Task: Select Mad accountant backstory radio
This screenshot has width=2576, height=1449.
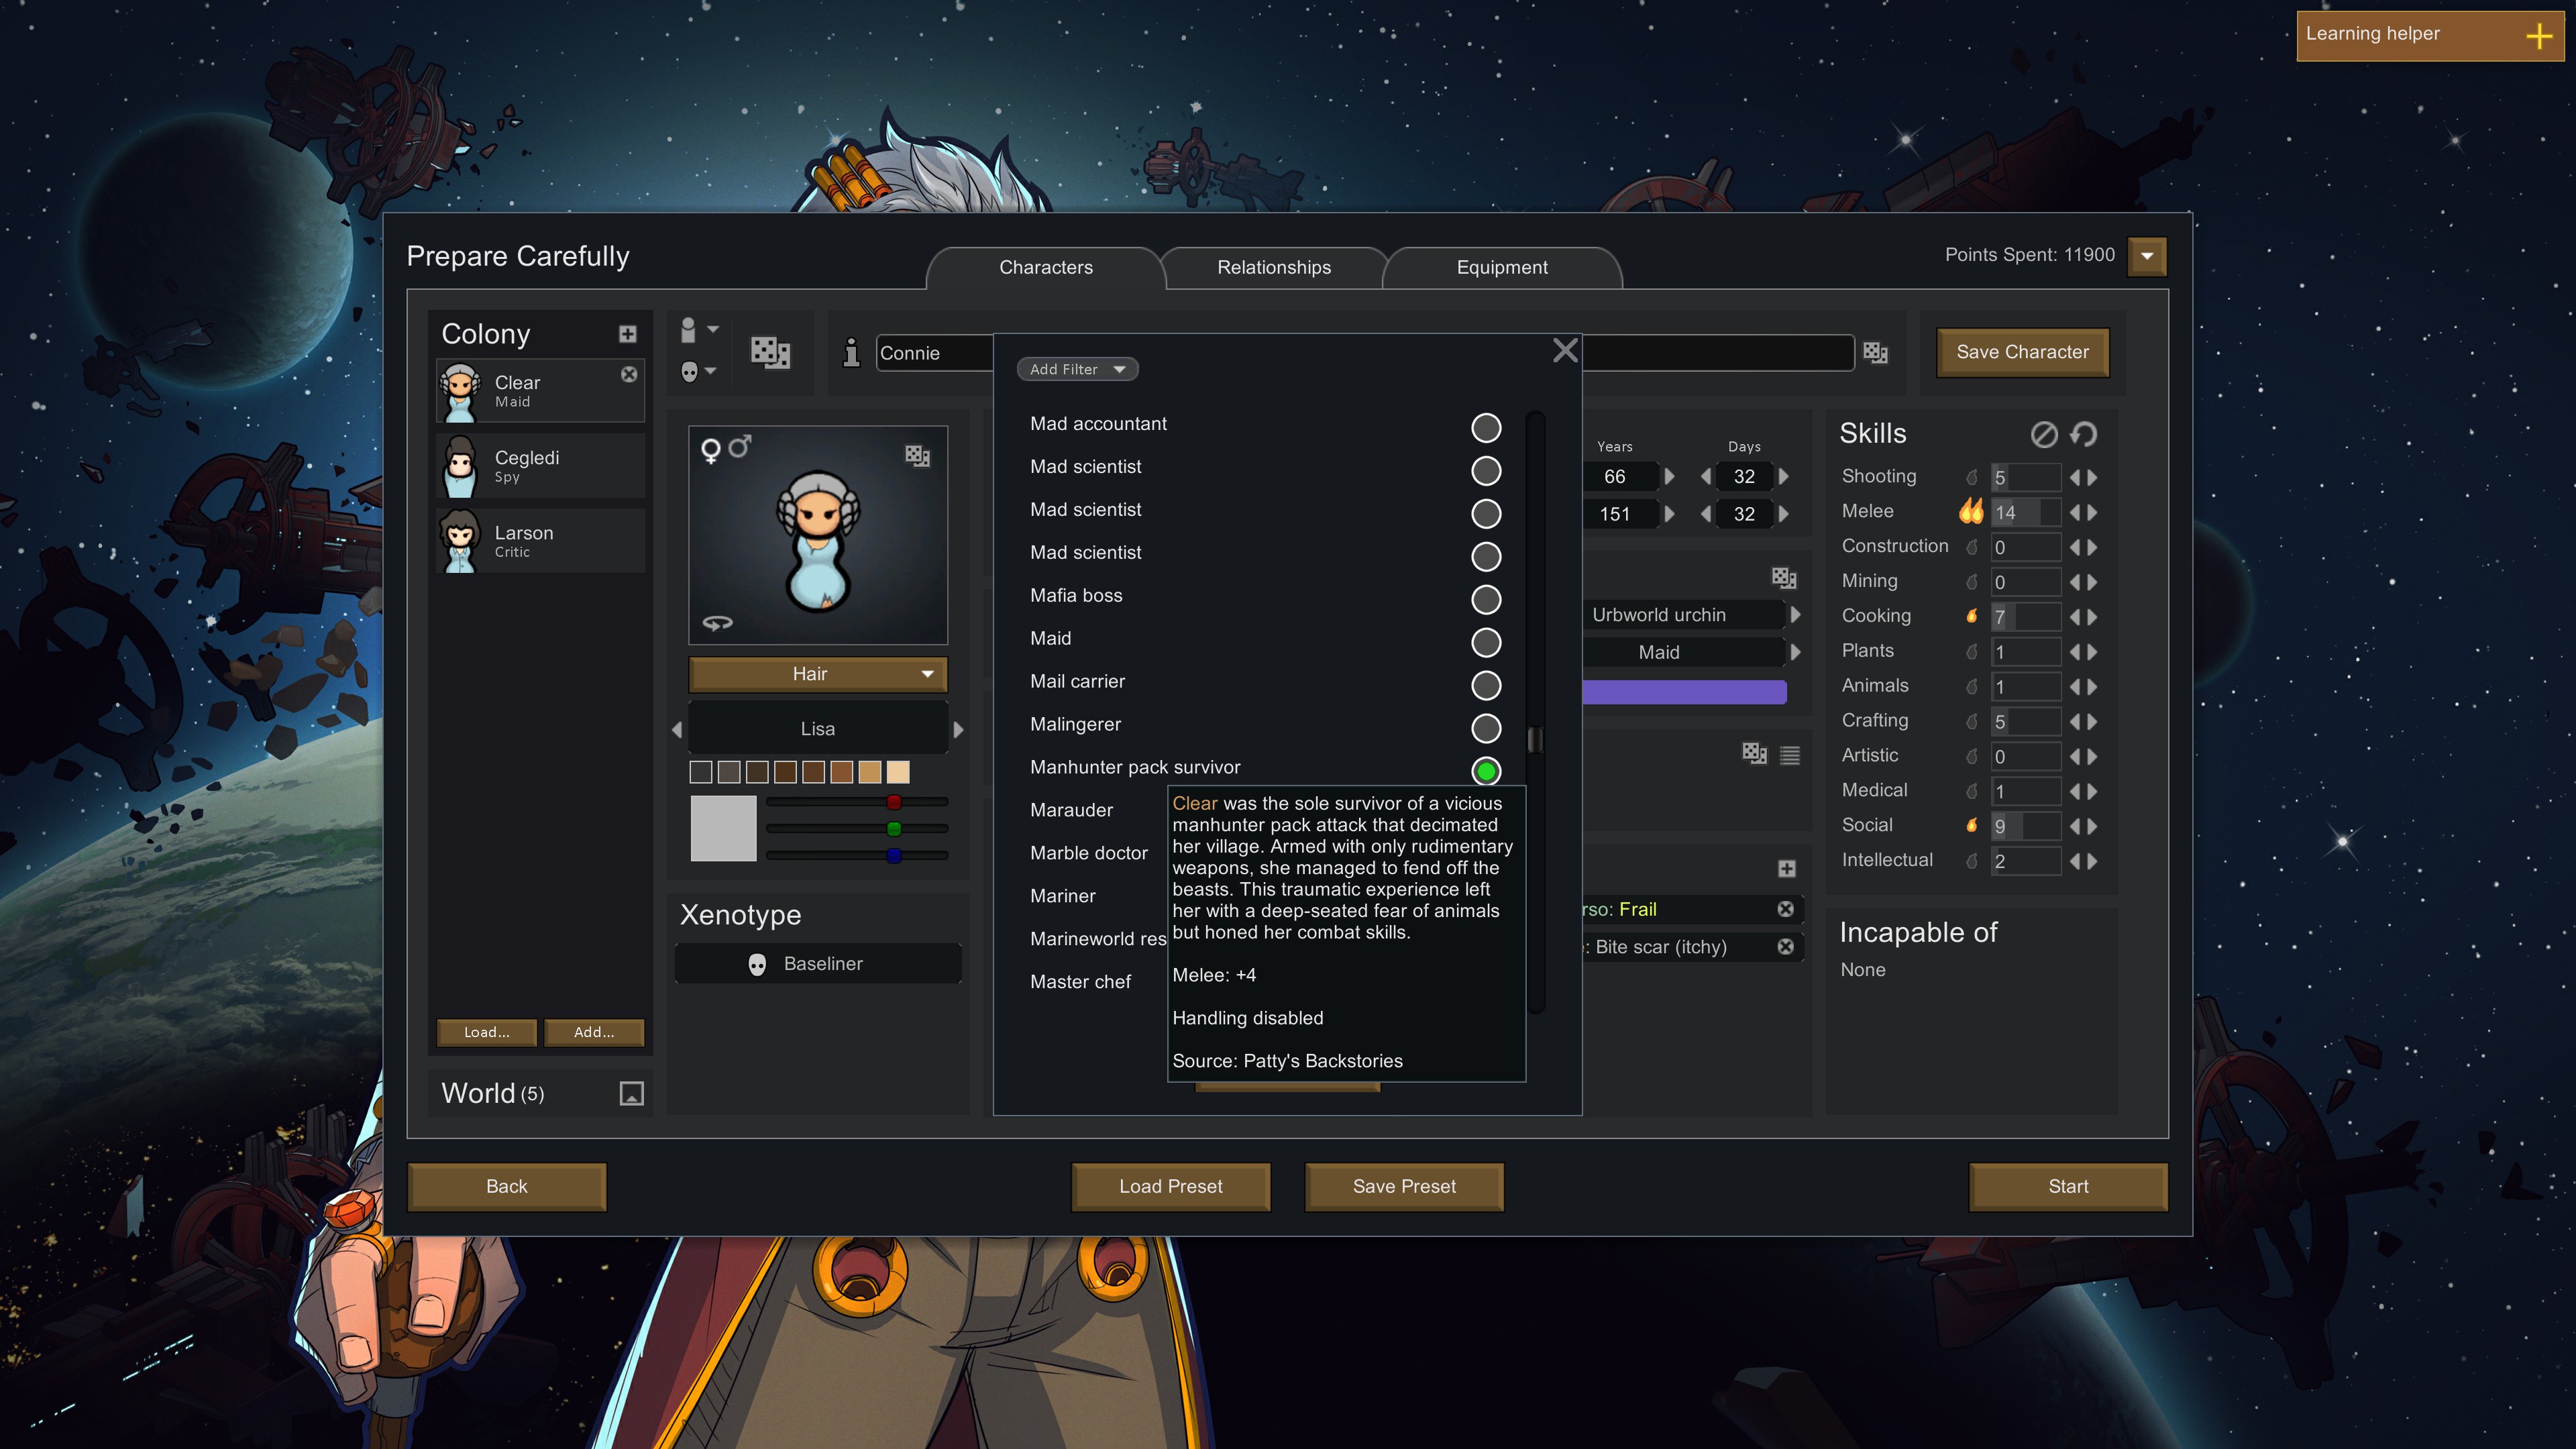Action: pos(1486,428)
